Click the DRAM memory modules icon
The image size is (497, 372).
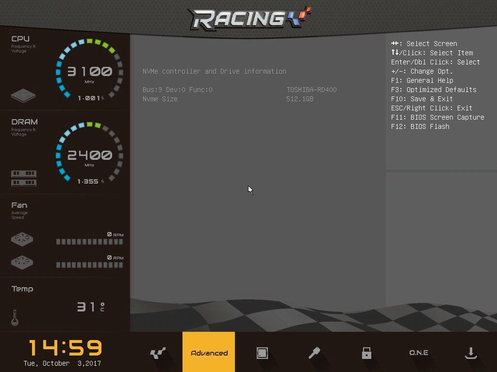tap(24, 178)
